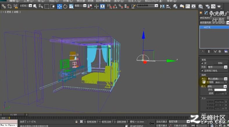Image resolution: width=229 pixels, height=127 pixels.
Task: Open the Material Editor icon
Action: click(200, 6)
